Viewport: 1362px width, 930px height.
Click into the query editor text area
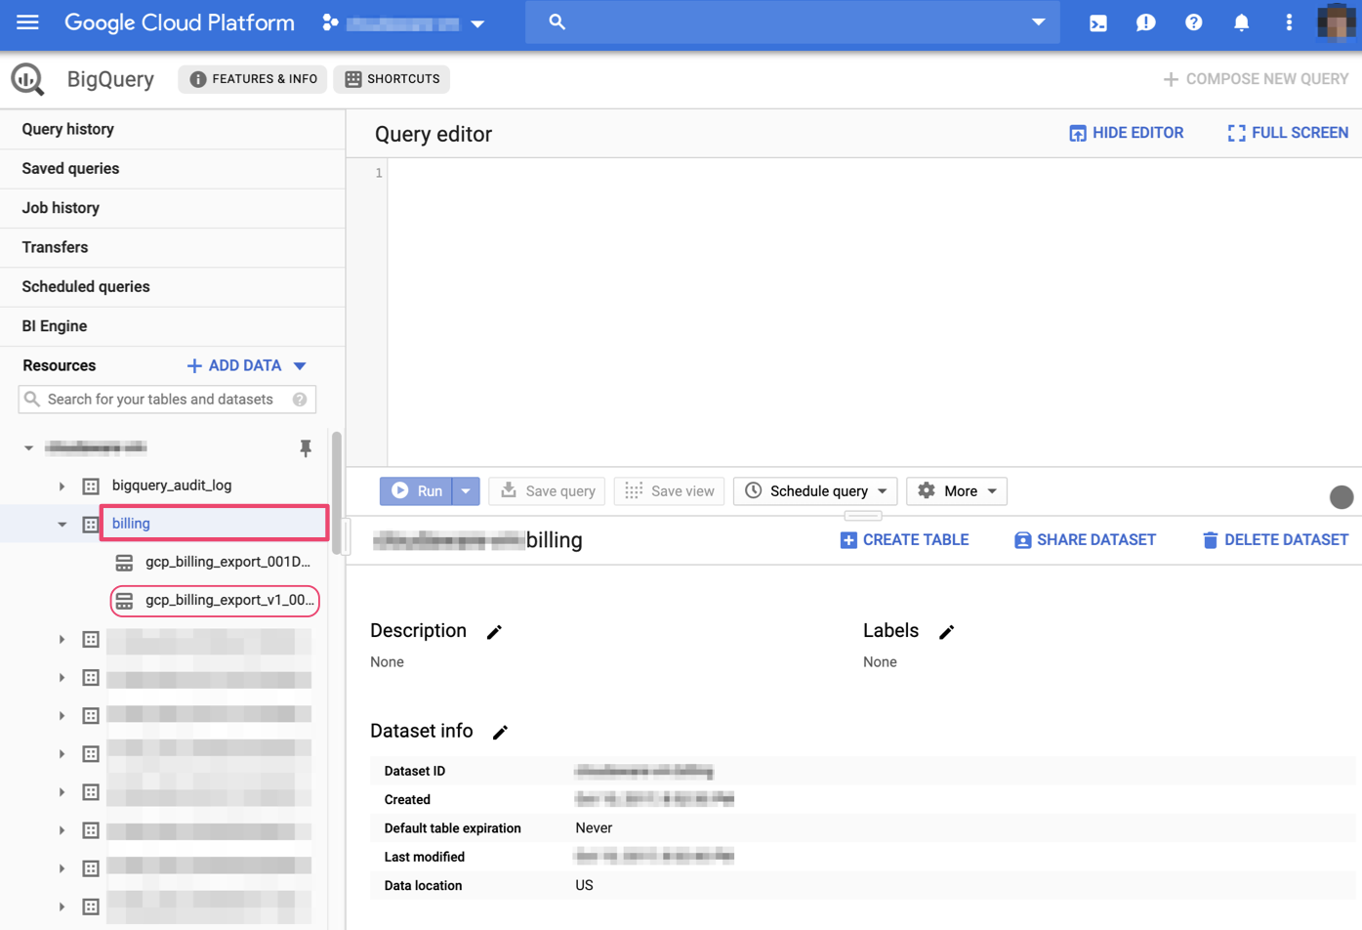pyautogui.click(x=873, y=313)
